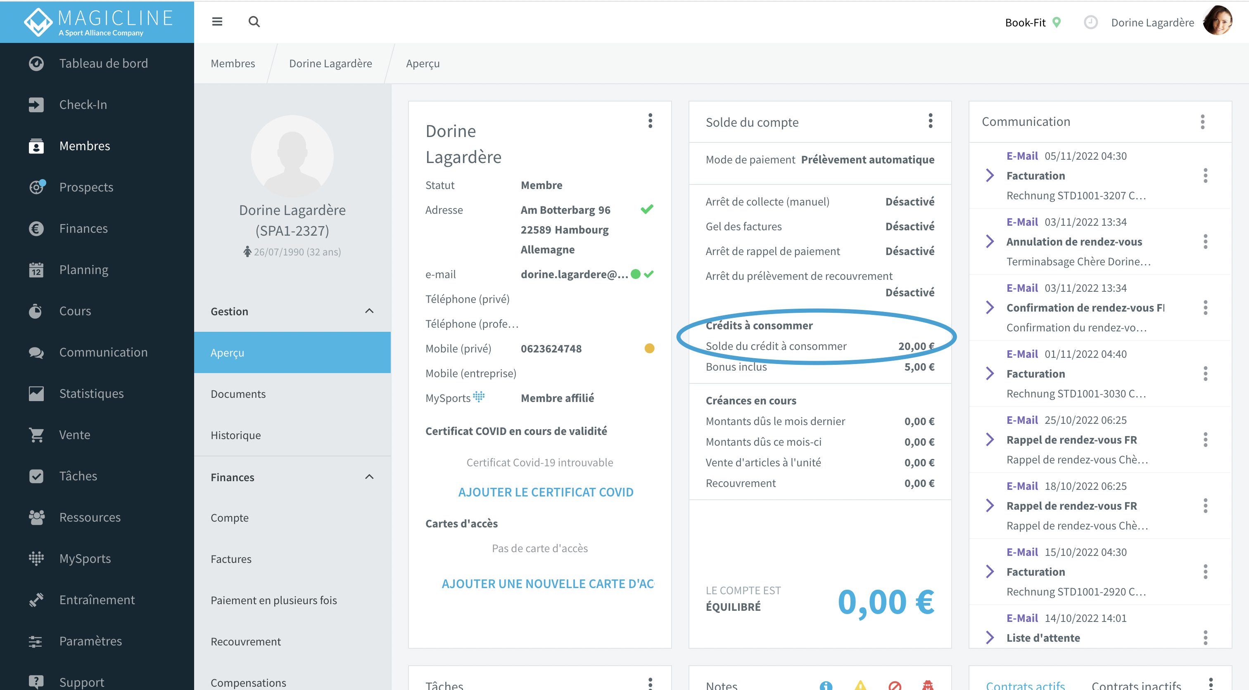Click the Vente shopping cart icon
The height and width of the screenshot is (690, 1249).
[x=36, y=435]
